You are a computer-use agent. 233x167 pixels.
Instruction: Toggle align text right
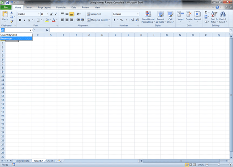[72, 20]
